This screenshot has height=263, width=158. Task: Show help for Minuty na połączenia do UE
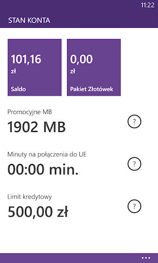[134, 164]
